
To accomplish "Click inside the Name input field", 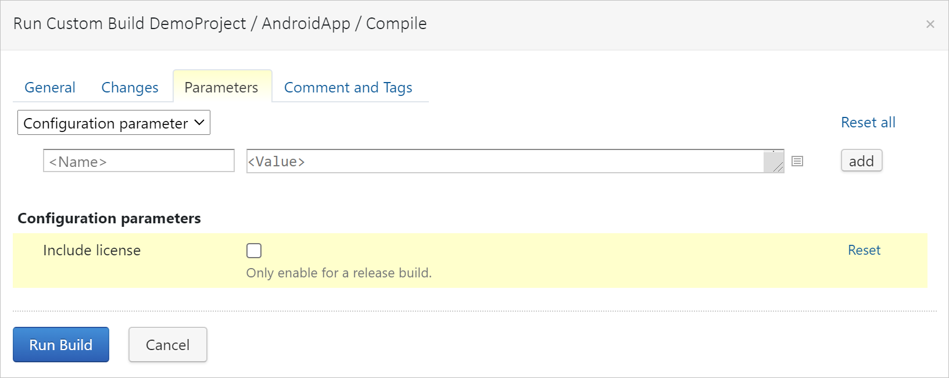I will tap(138, 161).
